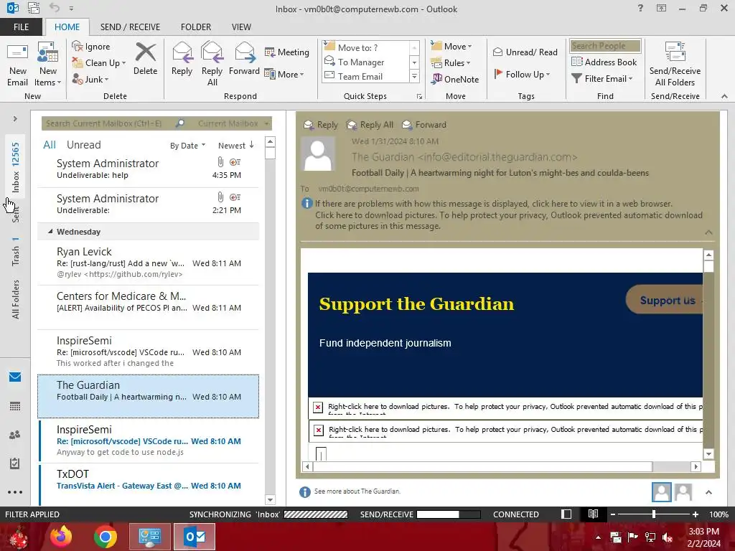This screenshot has width=735, height=551.
Task: Open more navigation options
Action: point(15,492)
